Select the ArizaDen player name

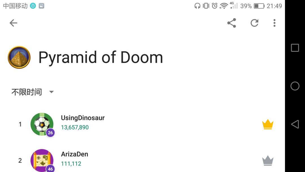75,154
